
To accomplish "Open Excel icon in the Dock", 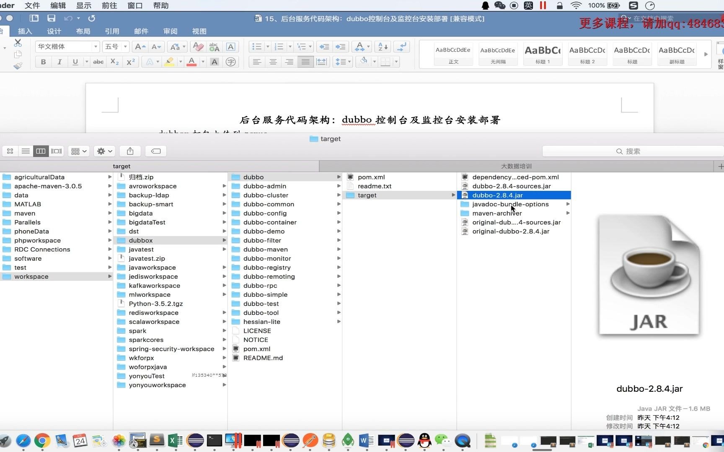I will pyautogui.click(x=175, y=440).
